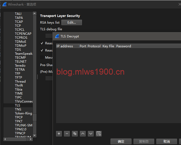Image resolution: width=181 pixels, height=145 pixels.
Task: Select TCPENCAP in the protocol list
Action: 23,34
